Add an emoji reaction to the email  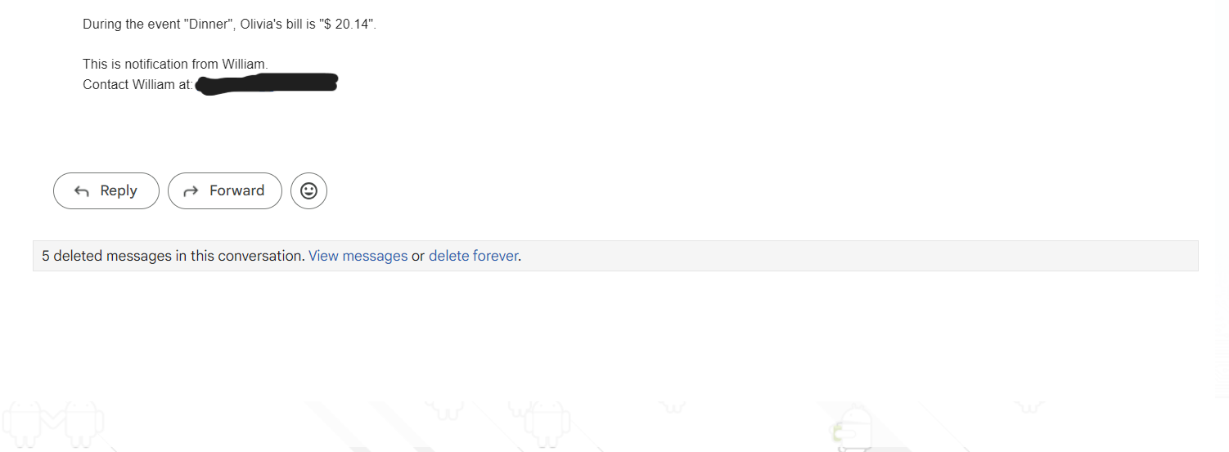point(308,190)
